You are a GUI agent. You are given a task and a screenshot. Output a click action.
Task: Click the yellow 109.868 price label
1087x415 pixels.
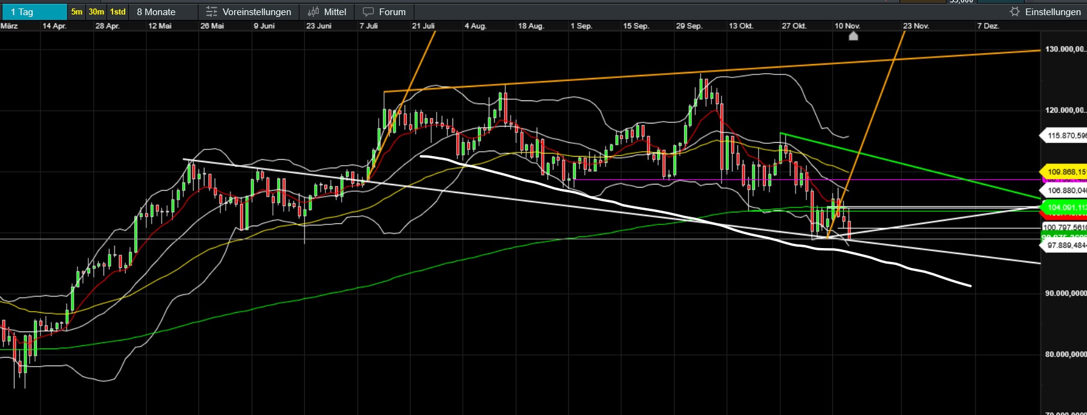pyautogui.click(x=1065, y=172)
